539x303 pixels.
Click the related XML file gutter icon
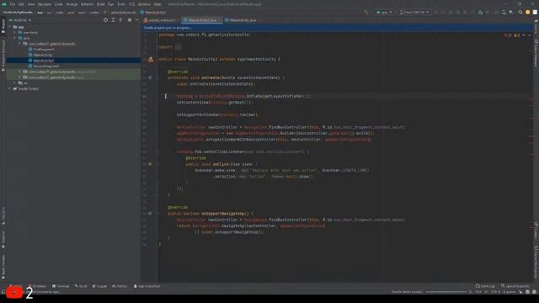coord(151,60)
